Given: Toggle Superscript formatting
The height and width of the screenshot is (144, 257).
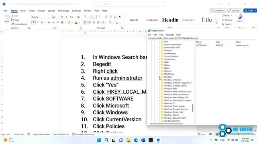Looking at the screenshot, I should (x=58, y=22).
